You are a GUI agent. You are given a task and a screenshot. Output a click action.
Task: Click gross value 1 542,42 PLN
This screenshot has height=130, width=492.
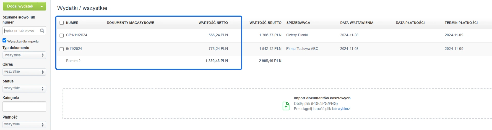pos(270,49)
